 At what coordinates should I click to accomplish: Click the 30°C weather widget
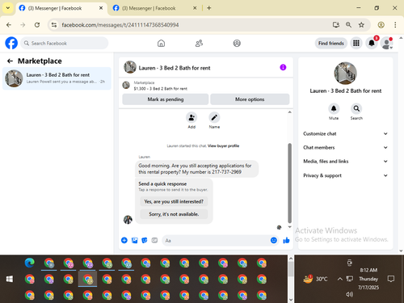(x=315, y=279)
